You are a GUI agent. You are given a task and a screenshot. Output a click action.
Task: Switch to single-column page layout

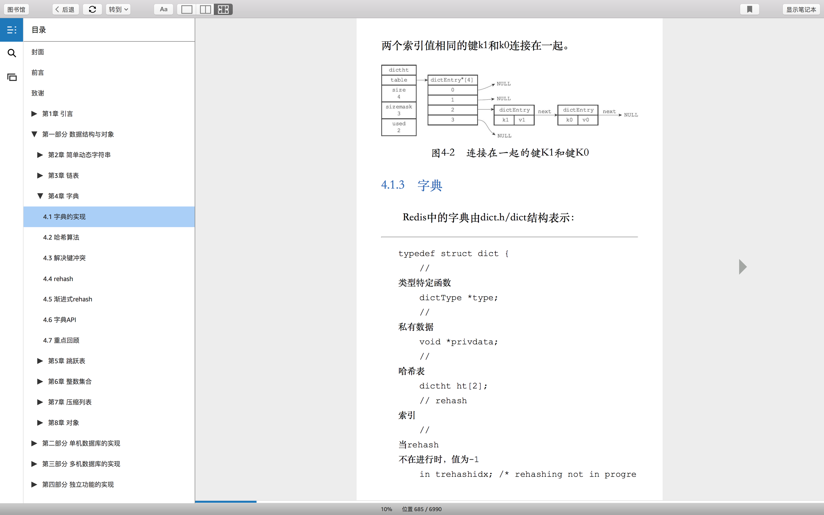pyautogui.click(x=187, y=10)
